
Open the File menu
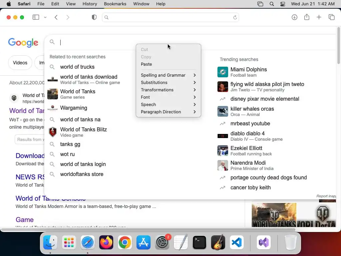point(41,4)
